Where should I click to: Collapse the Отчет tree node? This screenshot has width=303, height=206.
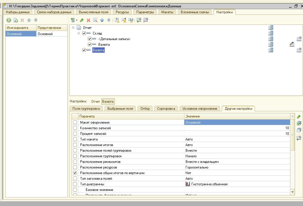pos(73,28)
